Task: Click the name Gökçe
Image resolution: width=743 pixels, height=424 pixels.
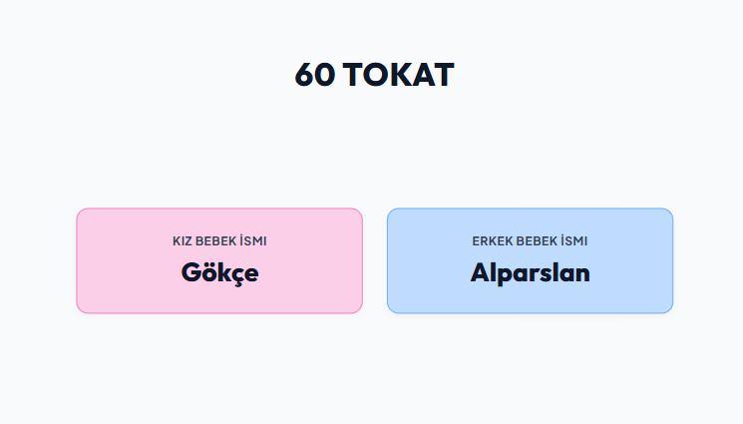Action: (x=219, y=273)
